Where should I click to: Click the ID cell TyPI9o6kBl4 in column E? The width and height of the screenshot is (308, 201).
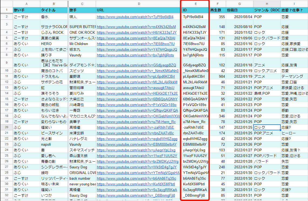195,17
